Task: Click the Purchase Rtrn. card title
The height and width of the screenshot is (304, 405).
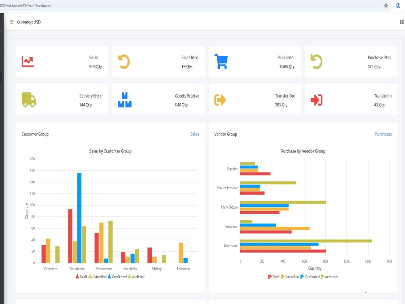Action: point(379,58)
